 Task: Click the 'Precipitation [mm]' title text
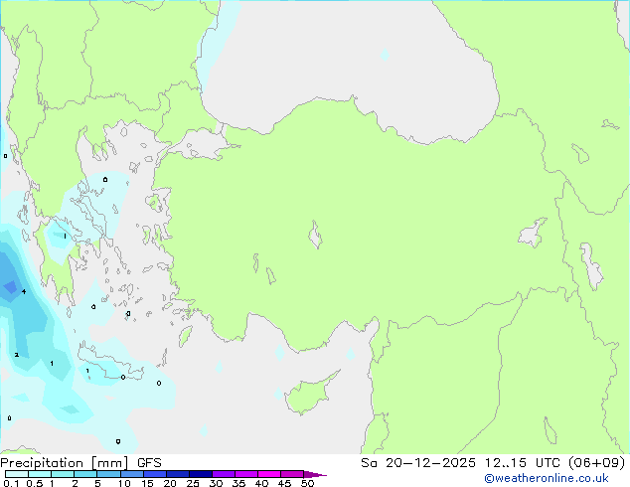tap(65, 463)
